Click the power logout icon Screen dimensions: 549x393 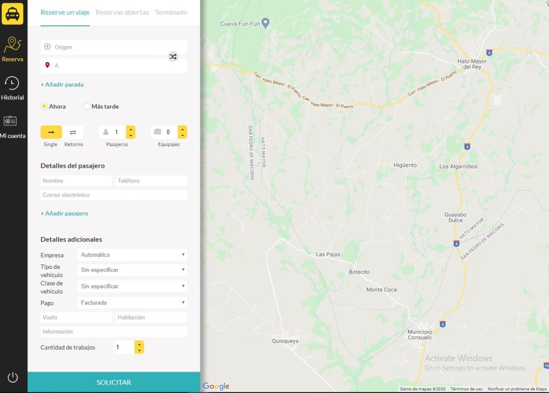(x=13, y=377)
